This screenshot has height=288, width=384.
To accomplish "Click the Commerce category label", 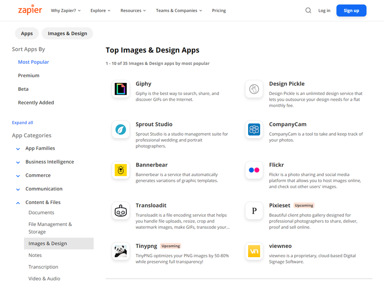I will pyautogui.click(x=38, y=175).
